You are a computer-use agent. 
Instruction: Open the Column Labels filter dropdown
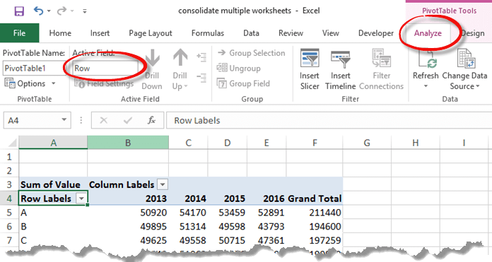click(x=163, y=184)
